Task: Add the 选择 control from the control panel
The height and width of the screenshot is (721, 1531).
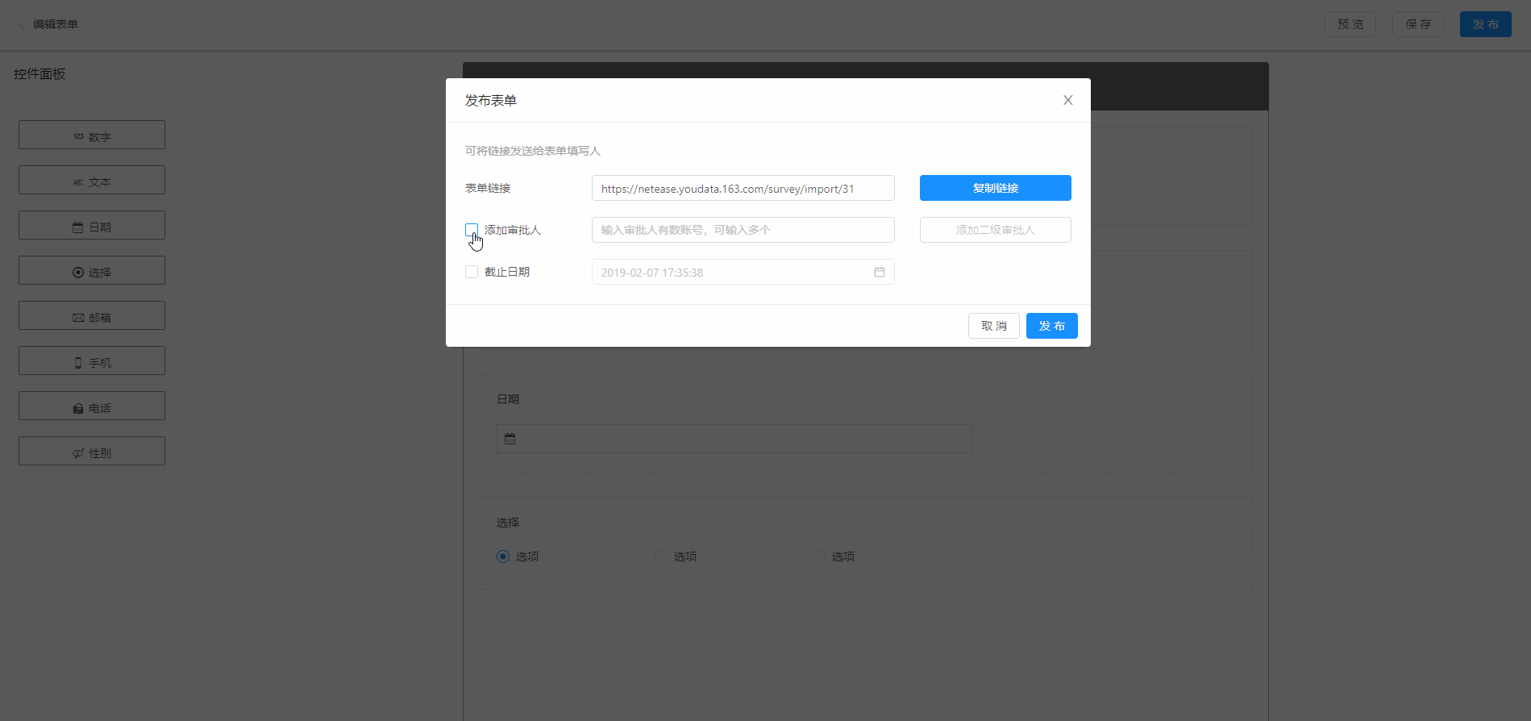Action: tap(92, 270)
